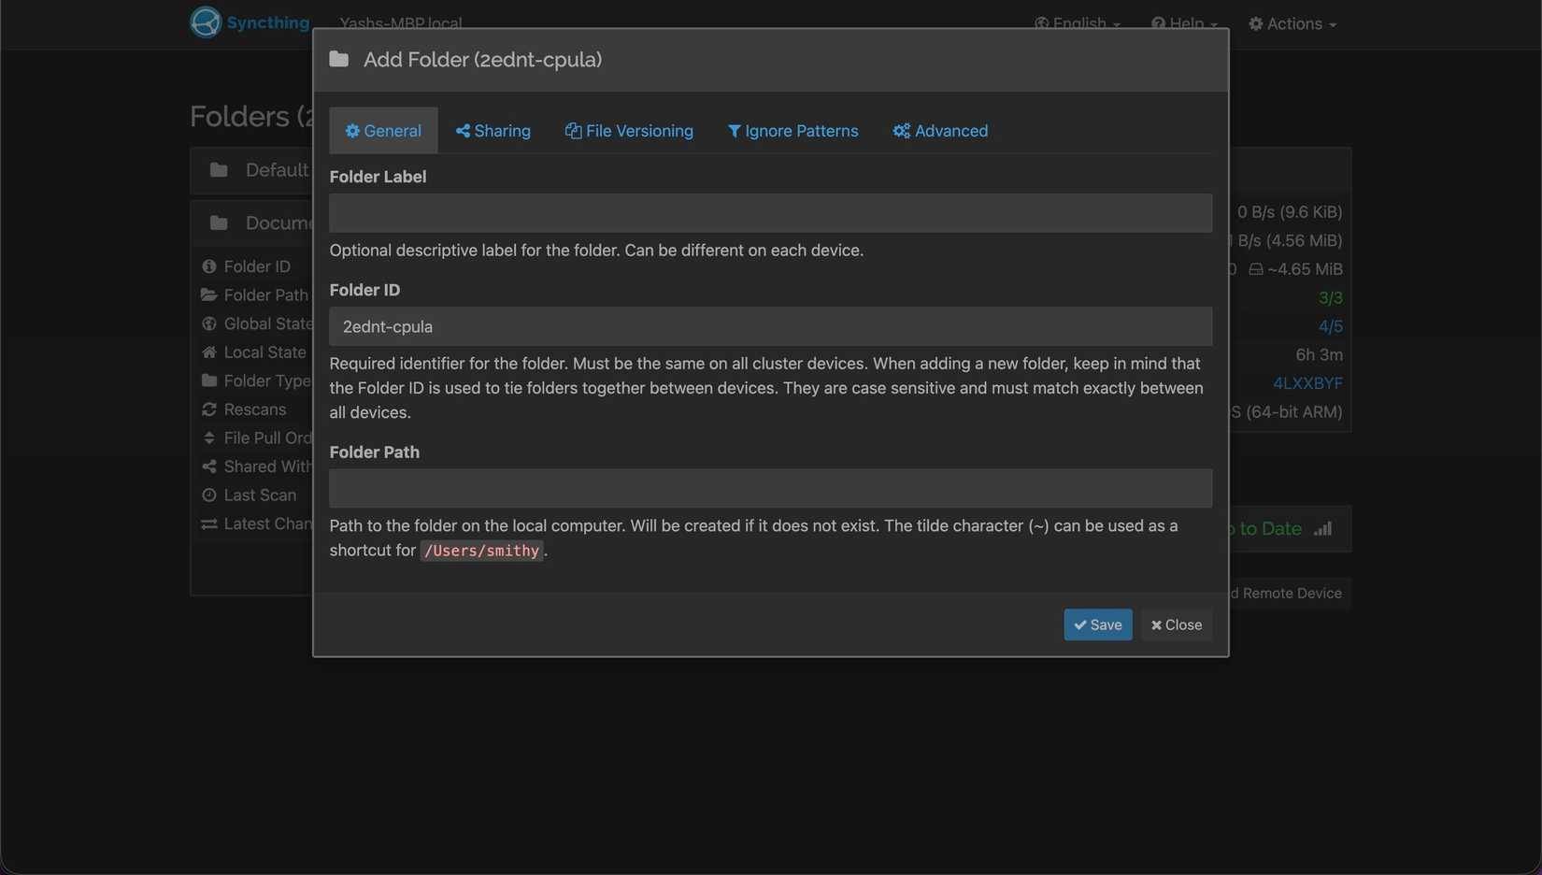Click the info icon beside Folder ID
This screenshot has height=875, width=1542.
click(x=208, y=265)
